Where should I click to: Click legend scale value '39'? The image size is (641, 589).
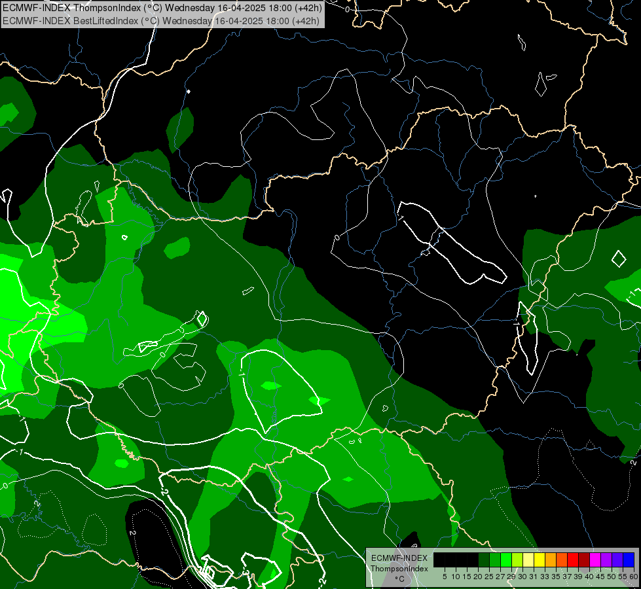(x=578, y=577)
